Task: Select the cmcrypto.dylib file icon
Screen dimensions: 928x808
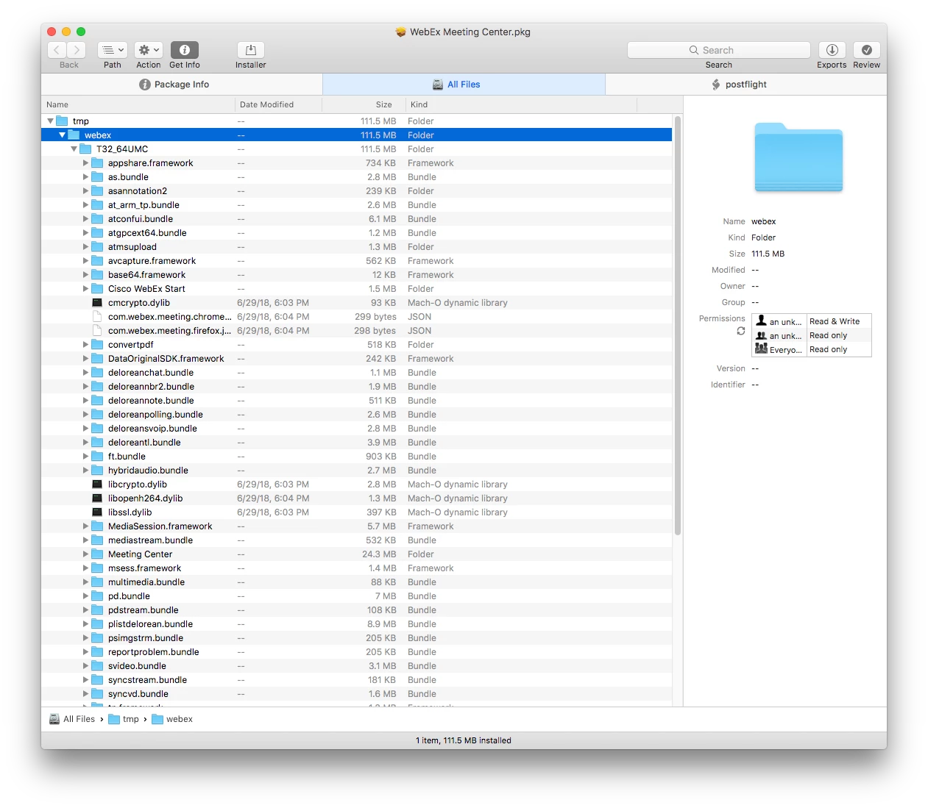Action: (97, 303)
